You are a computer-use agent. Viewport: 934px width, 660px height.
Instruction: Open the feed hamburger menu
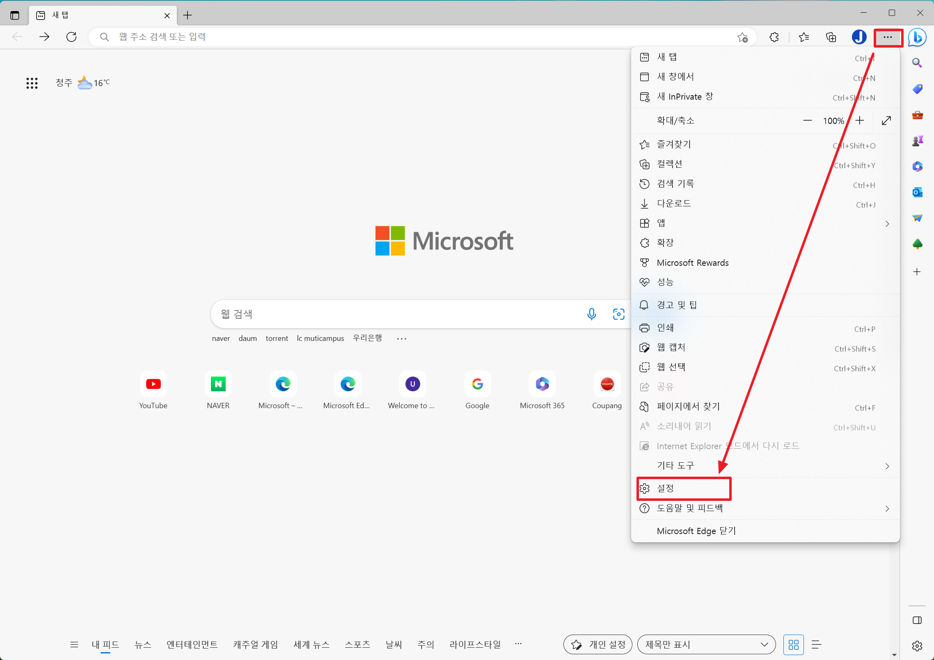pos(74,645)
